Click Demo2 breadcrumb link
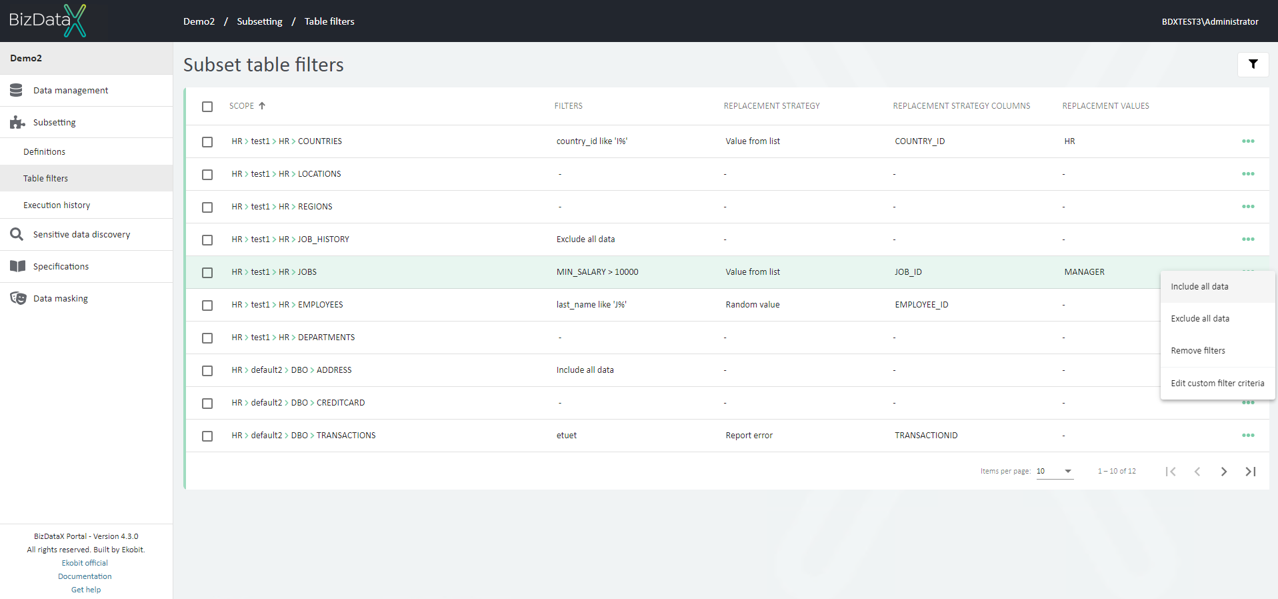The image size is (1278, 599). (199, 21)
